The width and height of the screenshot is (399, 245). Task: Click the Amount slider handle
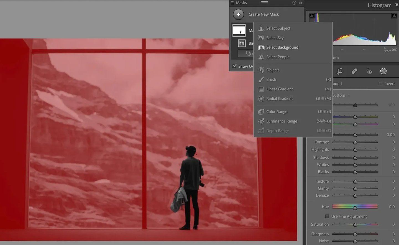click(x=355, y=105)
